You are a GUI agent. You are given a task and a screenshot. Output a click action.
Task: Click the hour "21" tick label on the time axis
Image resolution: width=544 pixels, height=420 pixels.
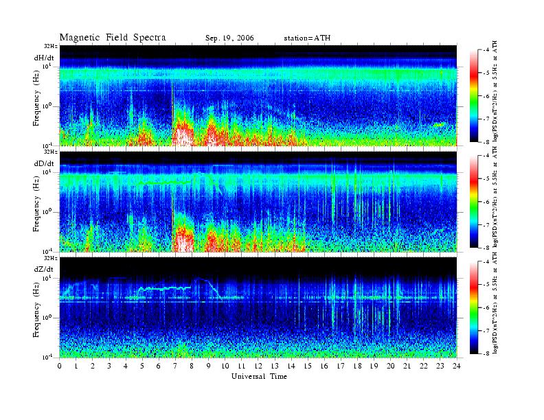[x=407, y=366]
